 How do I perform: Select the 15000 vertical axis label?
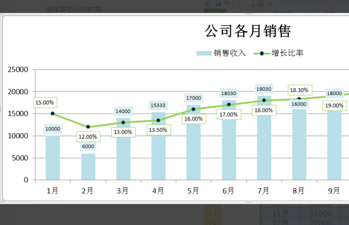(18, 113)
